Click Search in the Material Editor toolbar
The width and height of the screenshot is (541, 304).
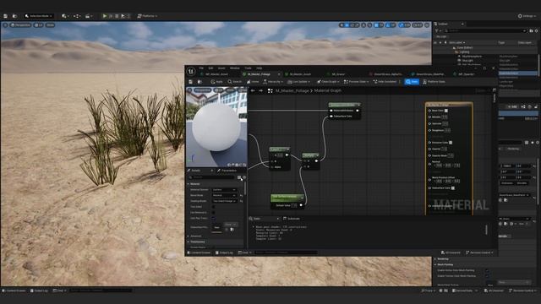(x=235, y=82)
